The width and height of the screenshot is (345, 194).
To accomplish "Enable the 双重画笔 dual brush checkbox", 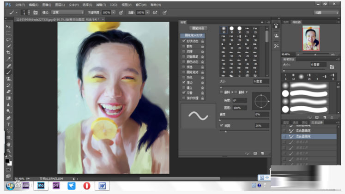I will 184,56.
